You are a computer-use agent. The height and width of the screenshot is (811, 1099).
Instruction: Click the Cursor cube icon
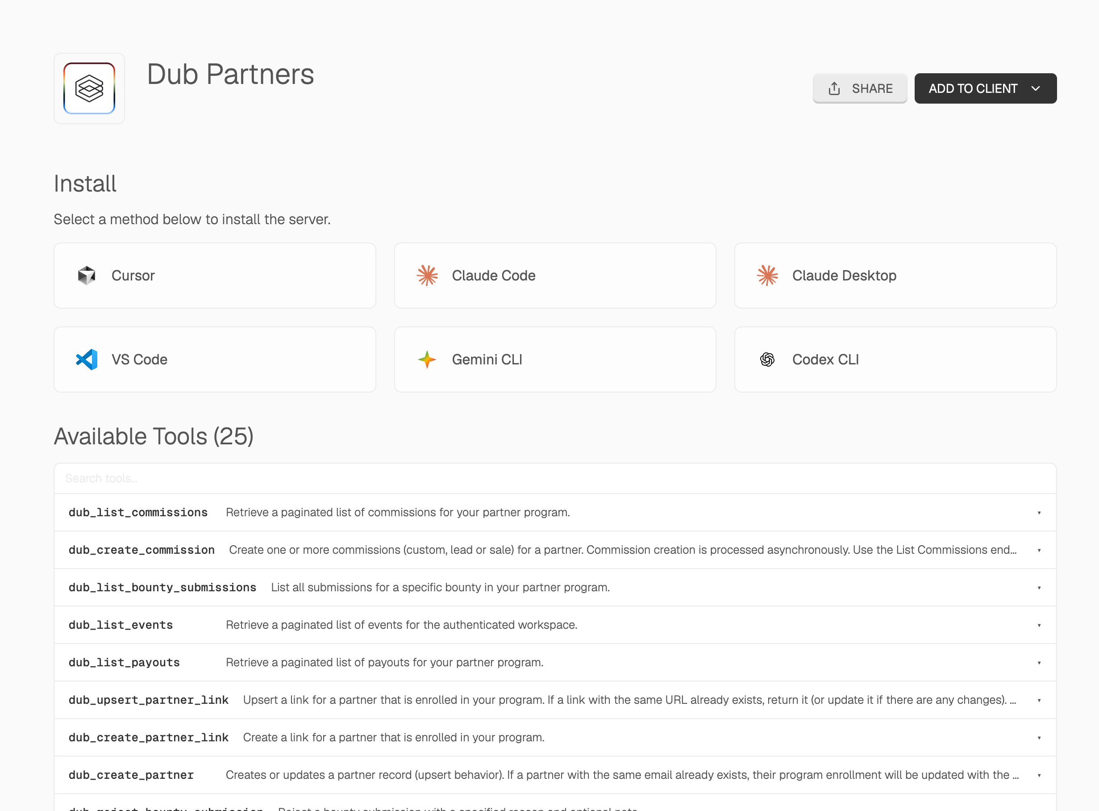pos(86,276)
